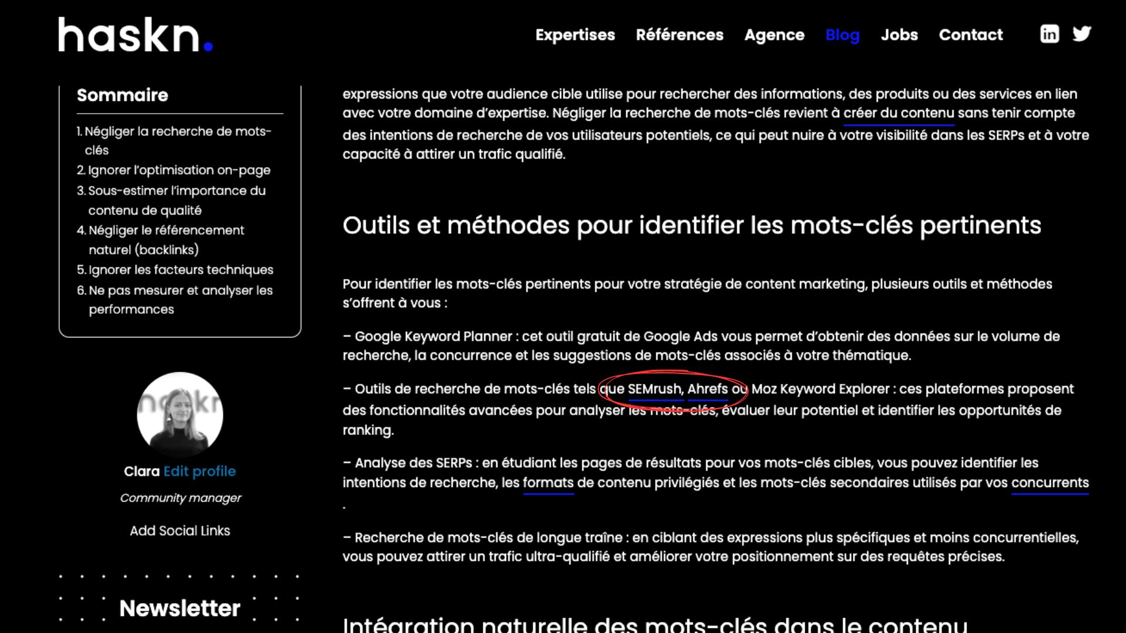
Task: Click the LinkedIn icon in navbar
Action: tap(1049, 34)
